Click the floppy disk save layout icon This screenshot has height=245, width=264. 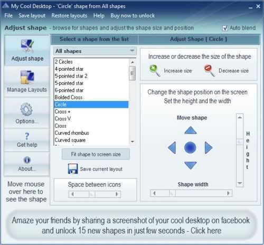[x=73, y=169]
